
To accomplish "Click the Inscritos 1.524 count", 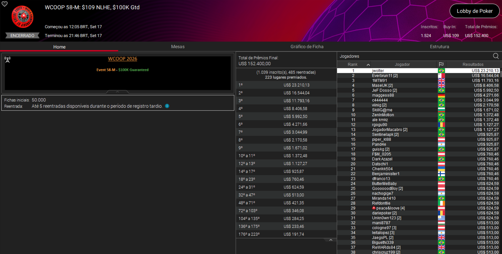I will coord(426,36).
